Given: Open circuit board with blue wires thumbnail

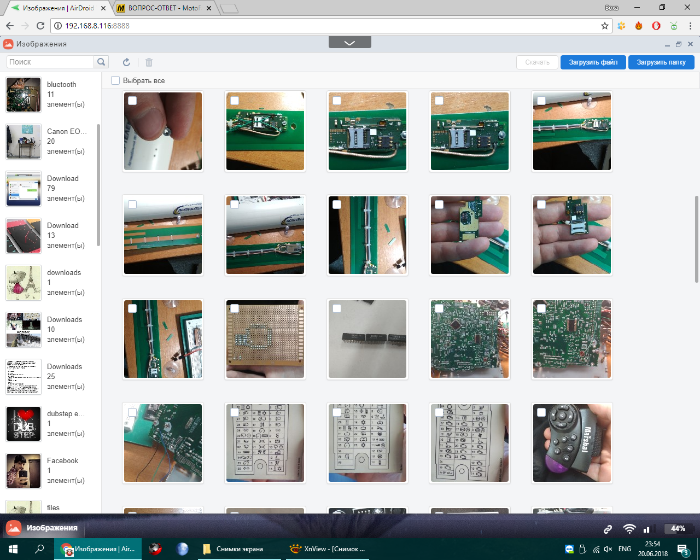Looking at the screenshot, I should 163,443.
